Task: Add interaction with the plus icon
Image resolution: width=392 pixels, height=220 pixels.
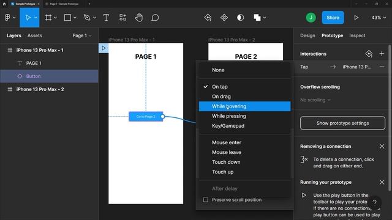Action: pyautogui.click(x=382, y=54)
